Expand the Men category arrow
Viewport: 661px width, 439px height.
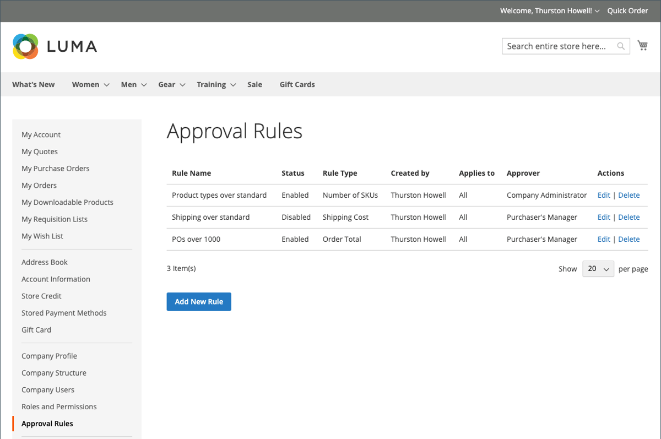(x=143, y=85)
